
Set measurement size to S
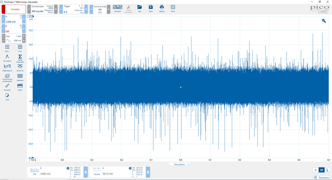316,170
